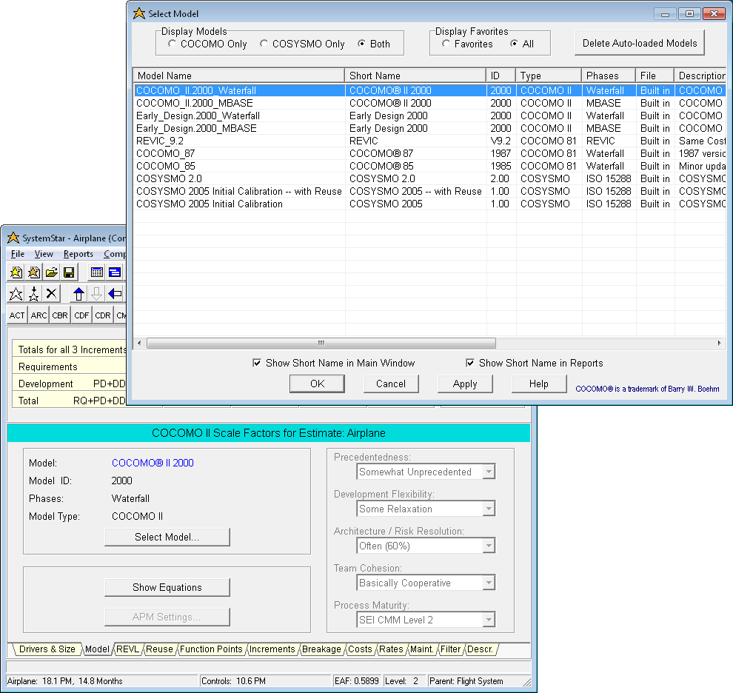
Task: Click the horizontal scrollbar right arrow
Action: (x=719, y=344)
